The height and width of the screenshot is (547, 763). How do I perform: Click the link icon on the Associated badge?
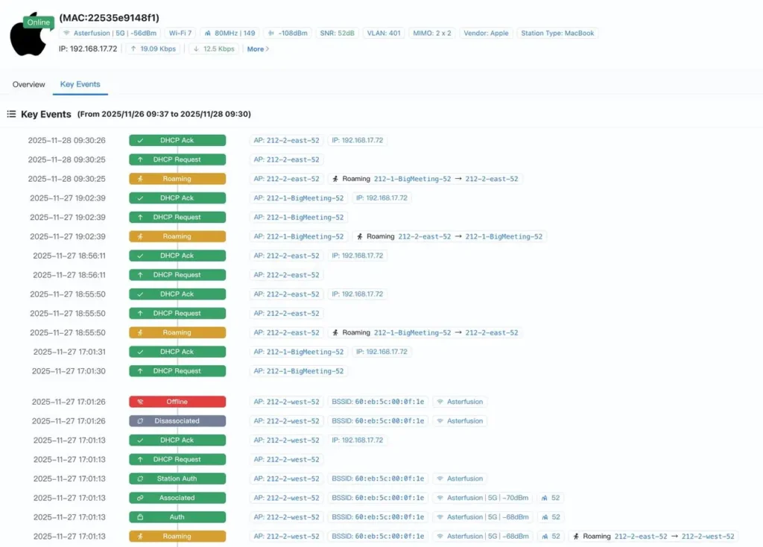pyautogui.click(x=140, y=498)
